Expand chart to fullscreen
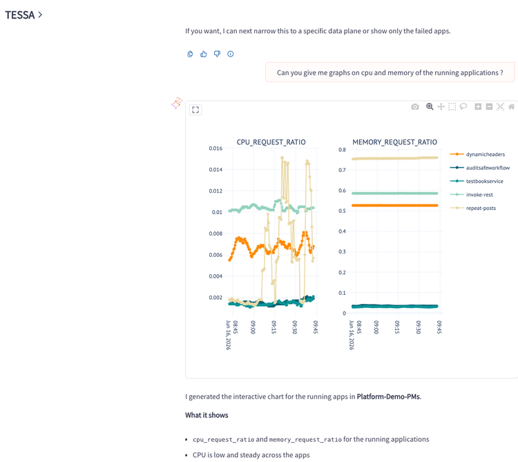 (195, 110)
